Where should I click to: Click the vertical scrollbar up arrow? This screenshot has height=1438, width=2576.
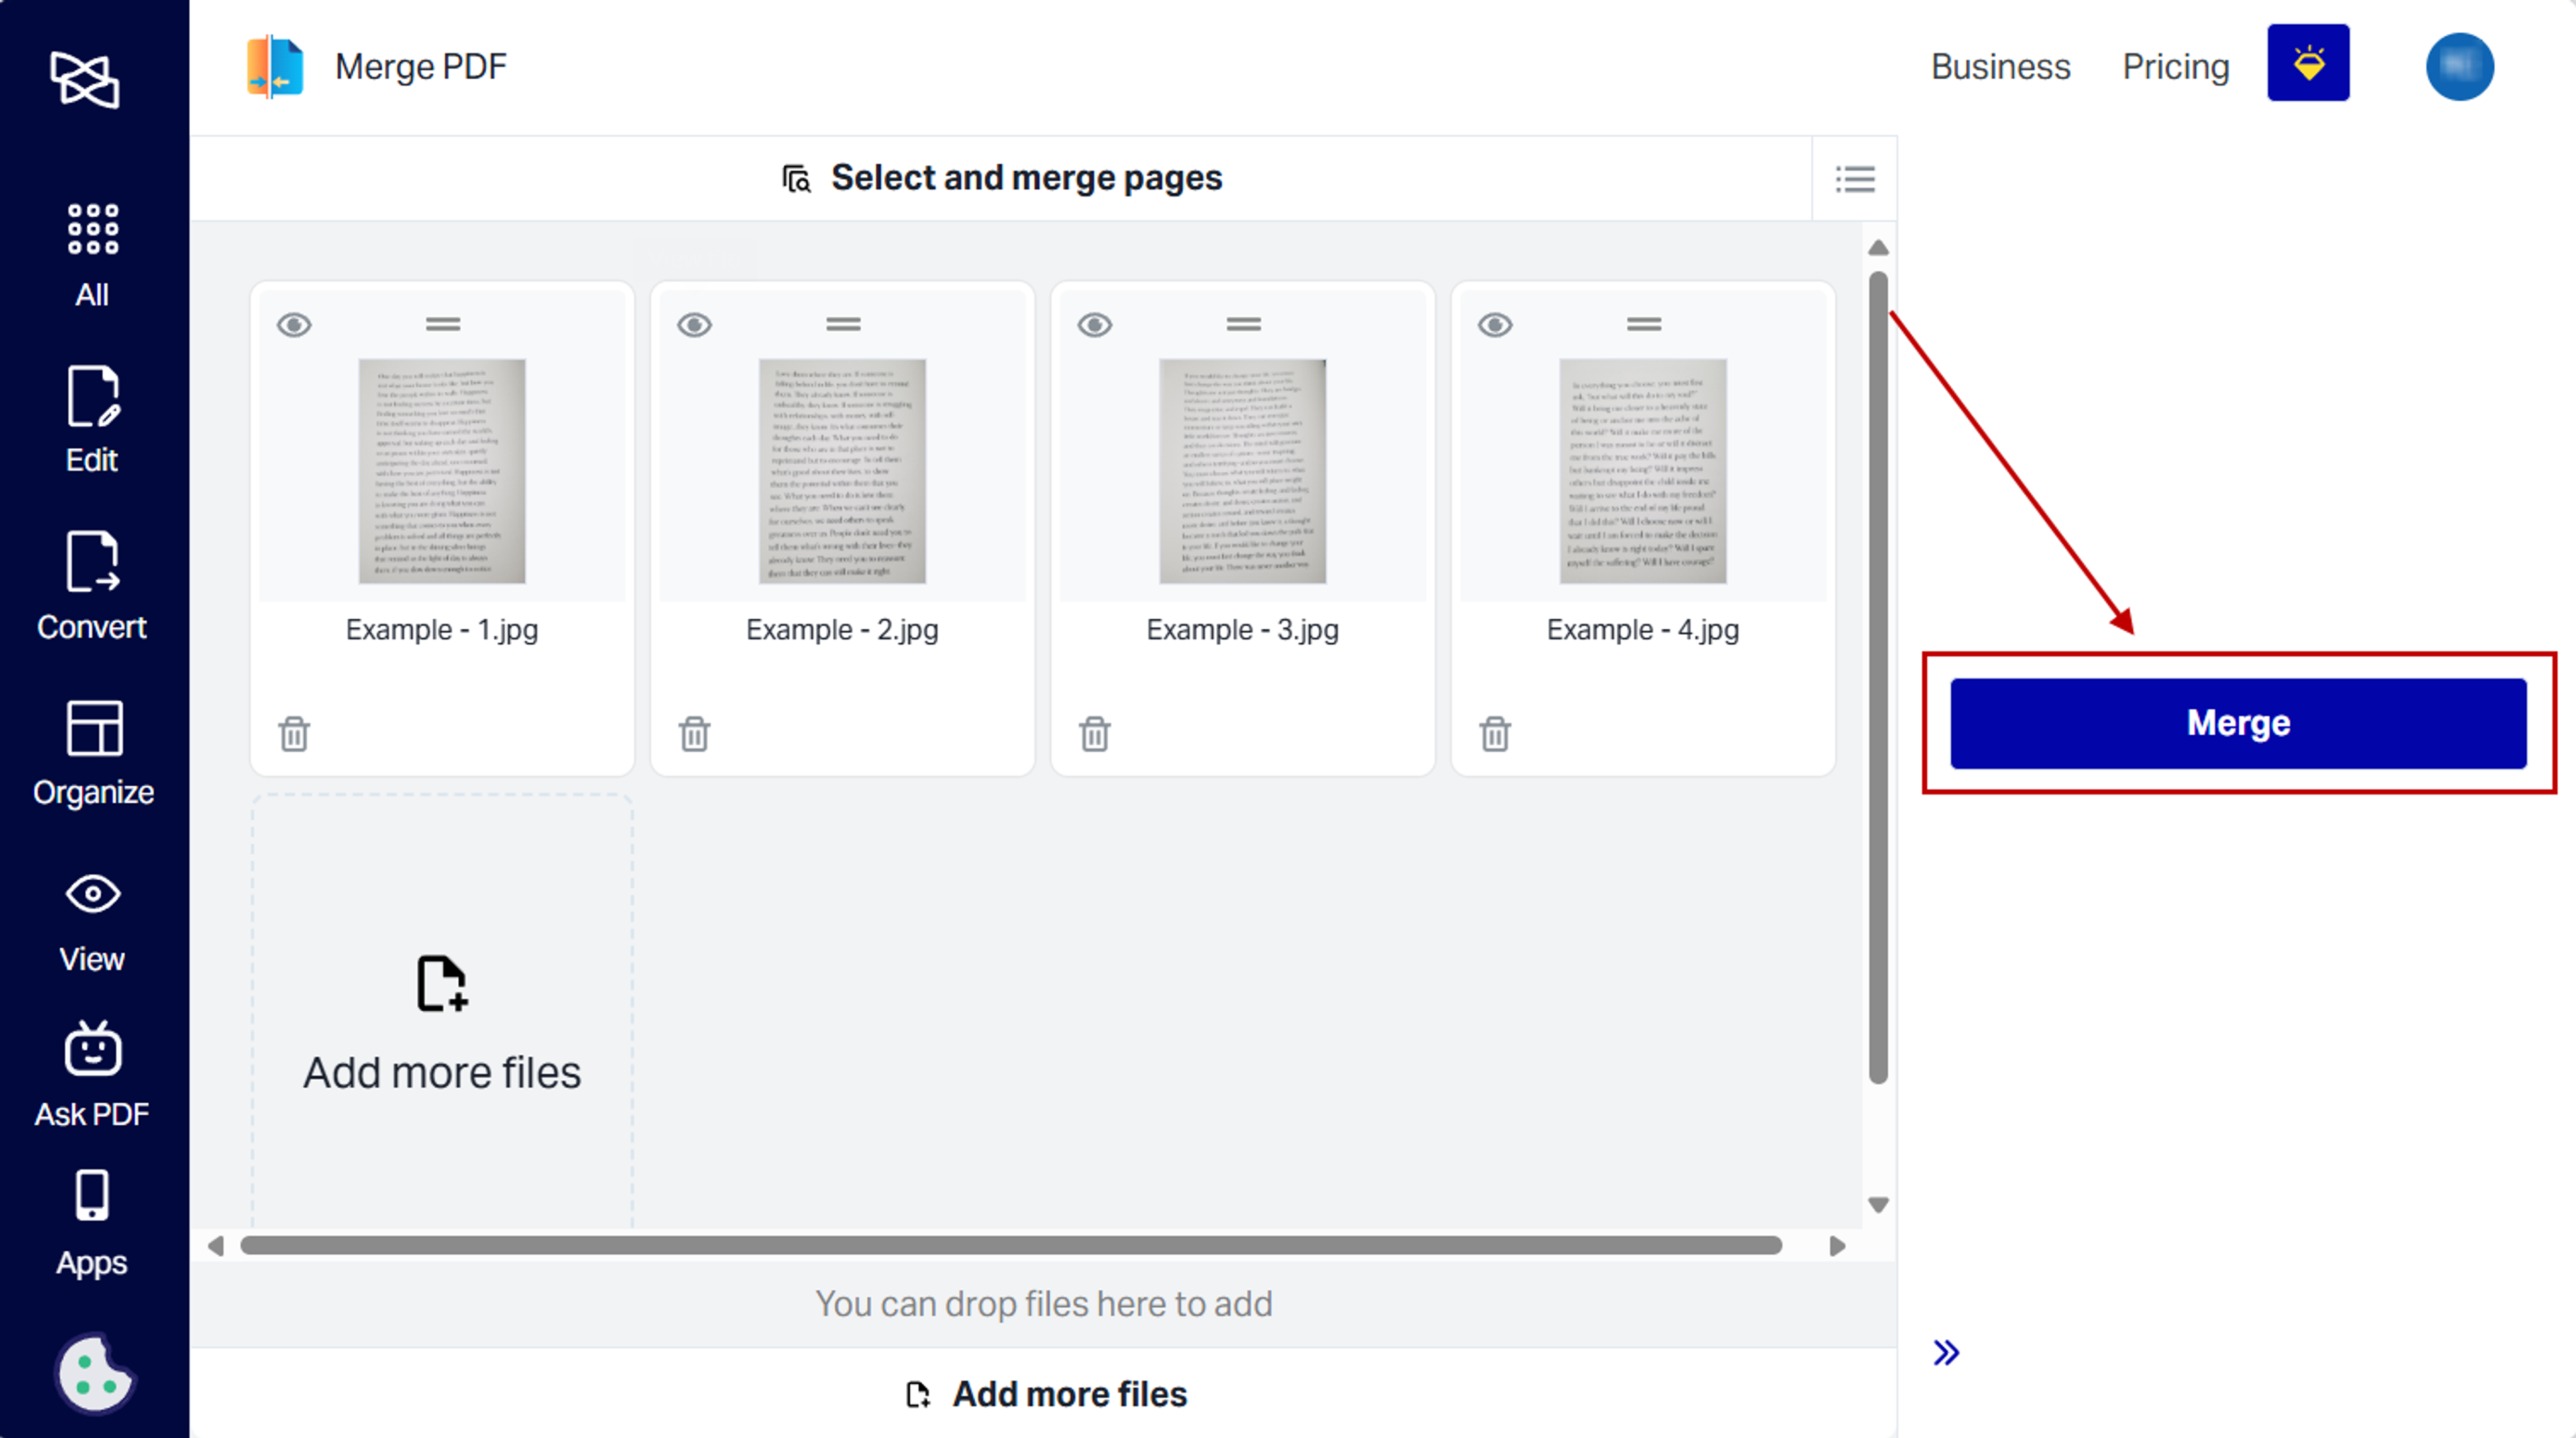[1878, 247]
